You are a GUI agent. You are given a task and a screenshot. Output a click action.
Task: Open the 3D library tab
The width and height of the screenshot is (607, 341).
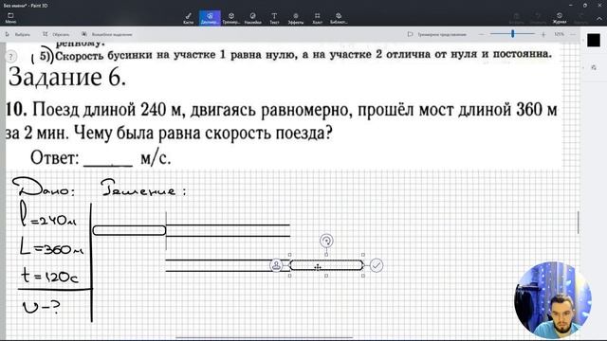[339, 18]
